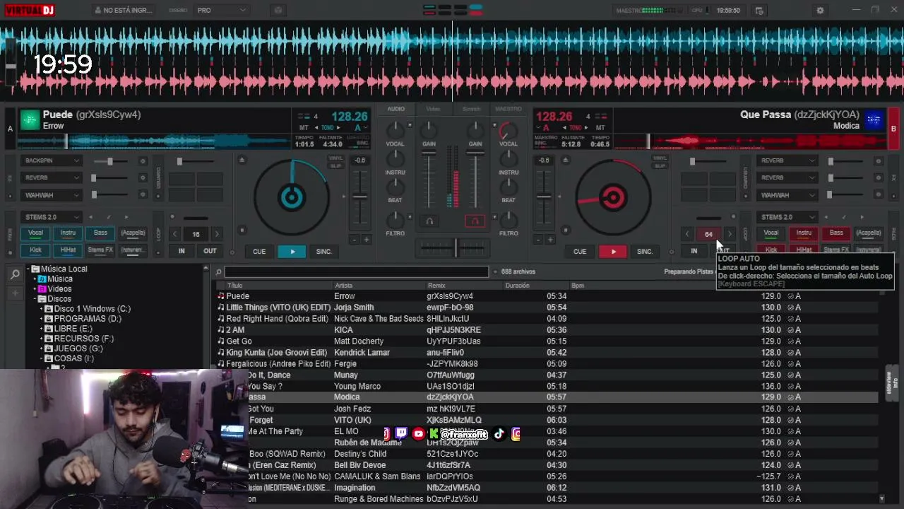Switch mixer to Video tab
The width and height of the screenshot is (904, 509).
pyautogui.click(x=433, y=109)
